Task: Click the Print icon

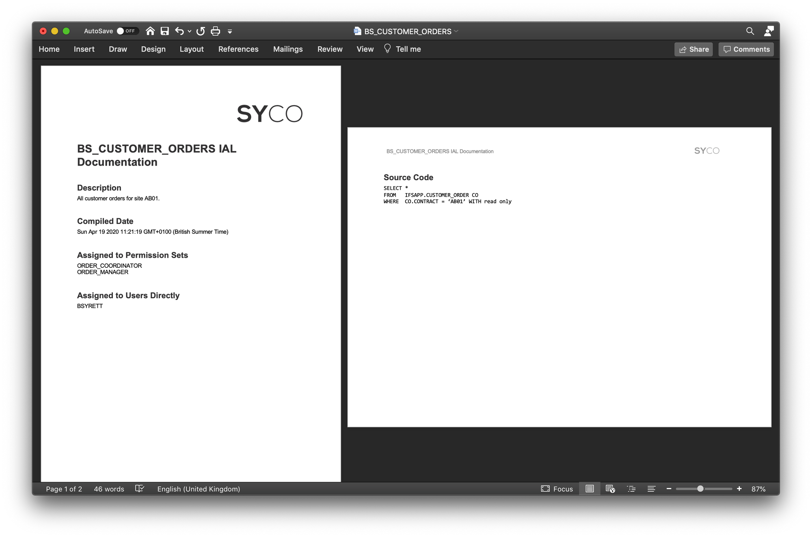Action: pos(216,31)
